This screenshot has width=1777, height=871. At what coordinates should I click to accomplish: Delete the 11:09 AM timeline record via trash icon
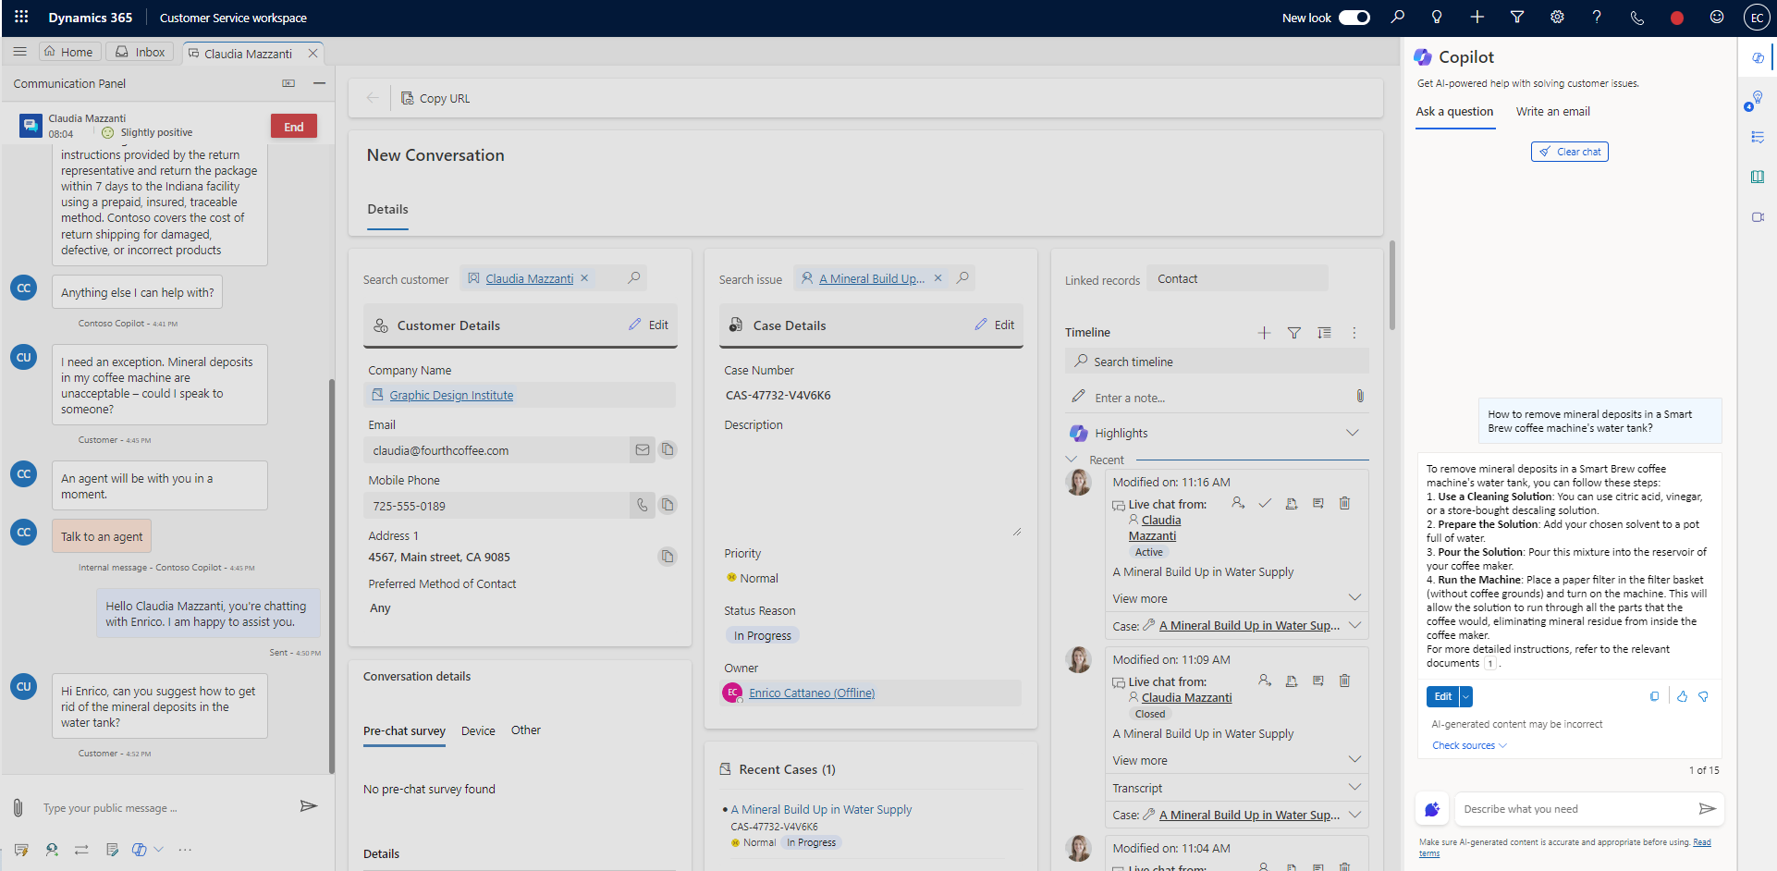1345,681
